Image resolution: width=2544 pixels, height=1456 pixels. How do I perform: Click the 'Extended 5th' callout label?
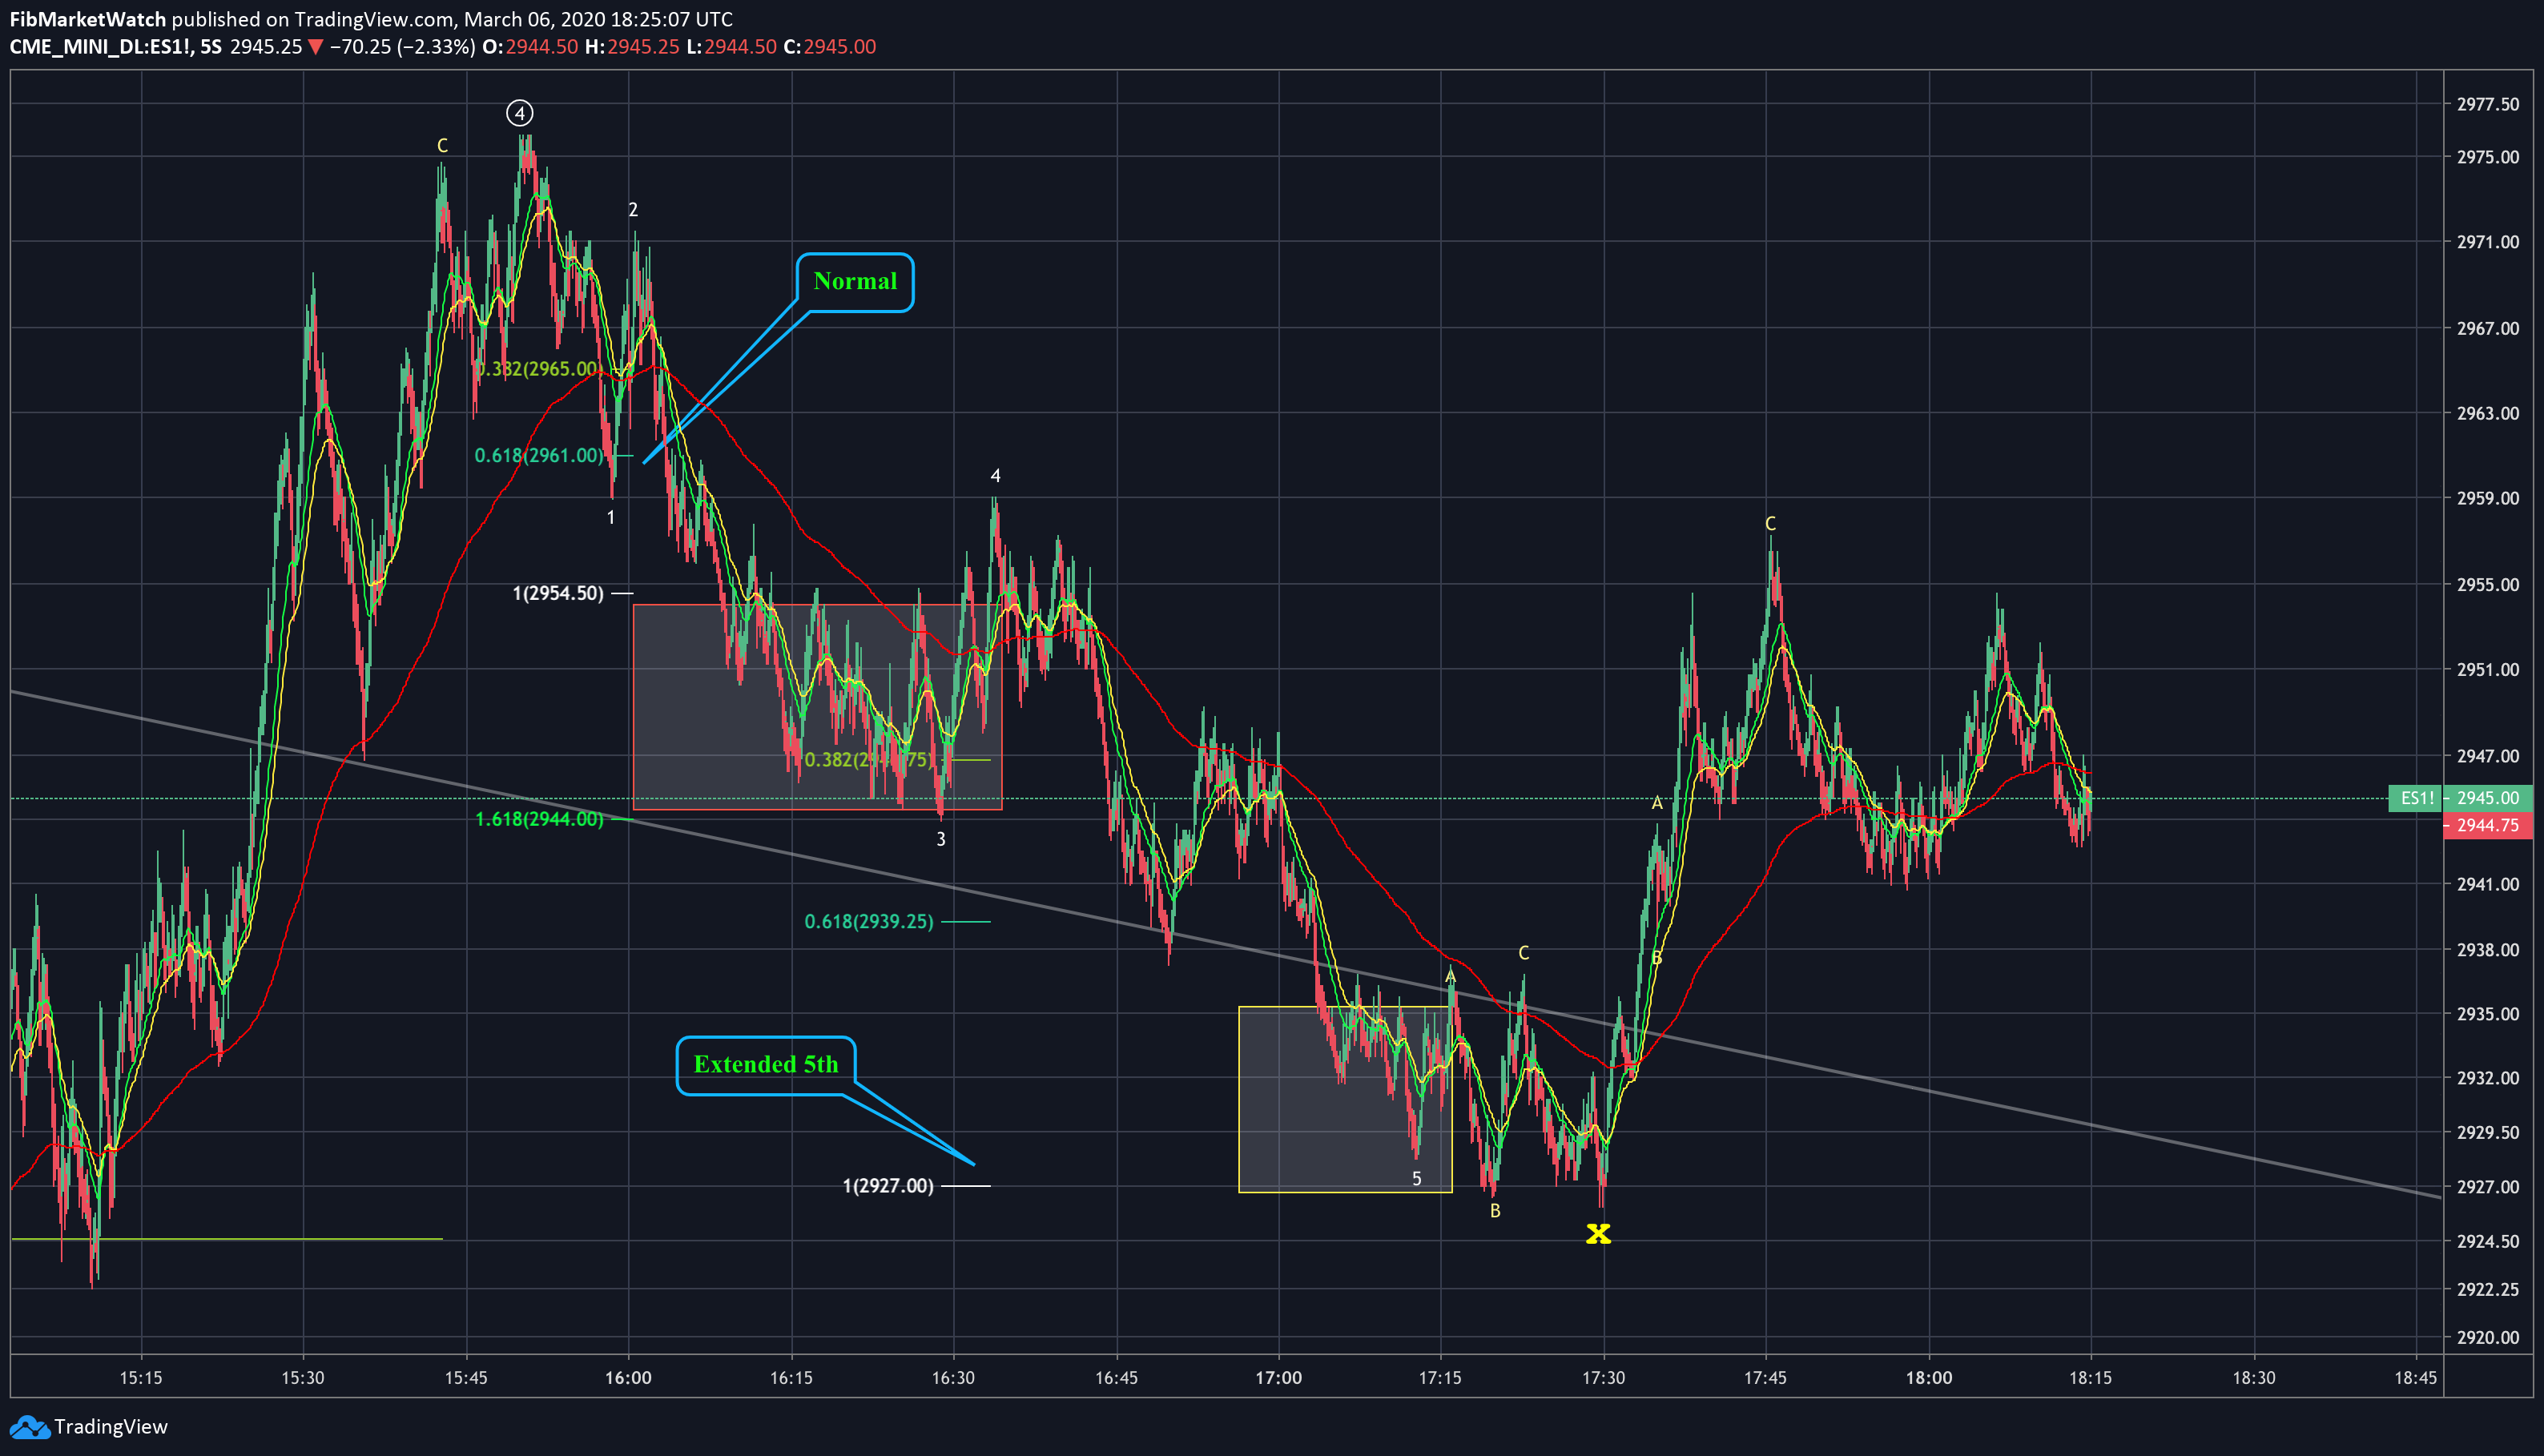tap(766, 1064)
